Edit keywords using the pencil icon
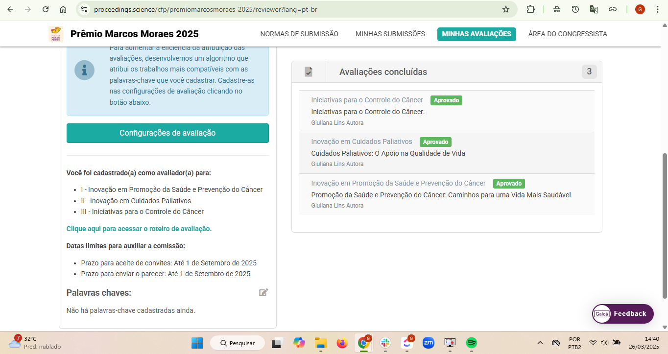The image size is (668, 354). [x=263, y=293]
